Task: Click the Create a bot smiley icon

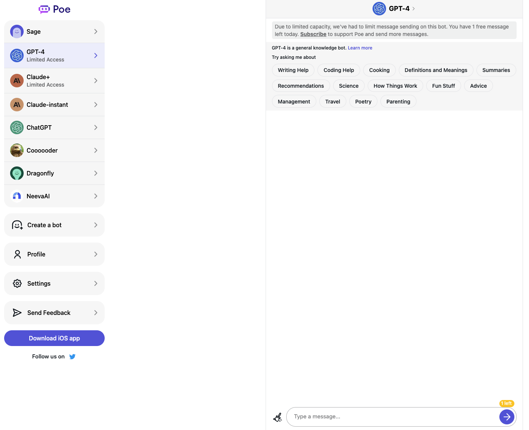Action: click(17, 225)
